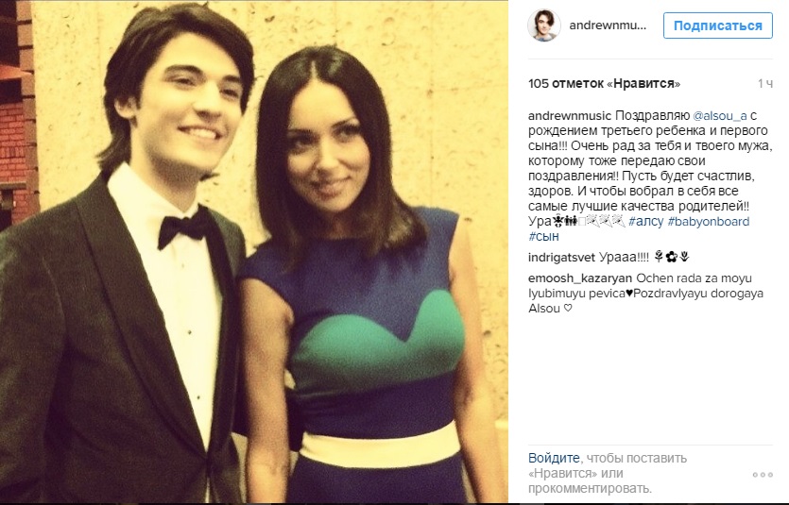Click the posted photo of the couple
The image size is (789, 505).
254,252
